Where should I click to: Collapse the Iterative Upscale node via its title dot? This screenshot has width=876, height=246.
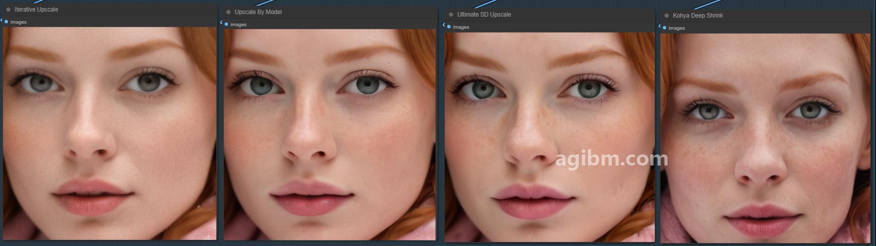pyautogui.click(x=9, y=10)
